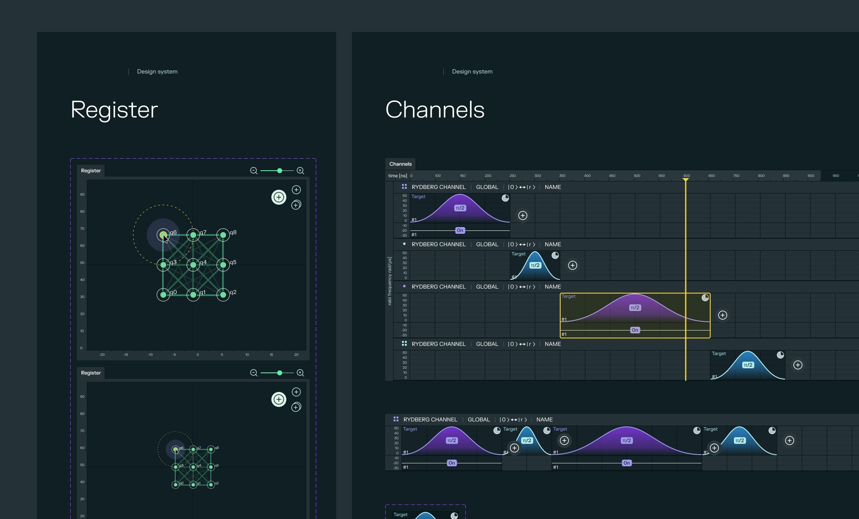Image resolution: width=859 pixels, height=519 pixels.
Task: Toggle first 'On' badge in bottom standalone channel
Action: click(452, 463)
